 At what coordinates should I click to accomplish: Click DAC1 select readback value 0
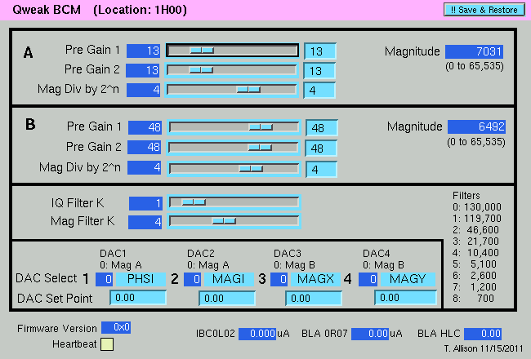[x=104, y=280]
